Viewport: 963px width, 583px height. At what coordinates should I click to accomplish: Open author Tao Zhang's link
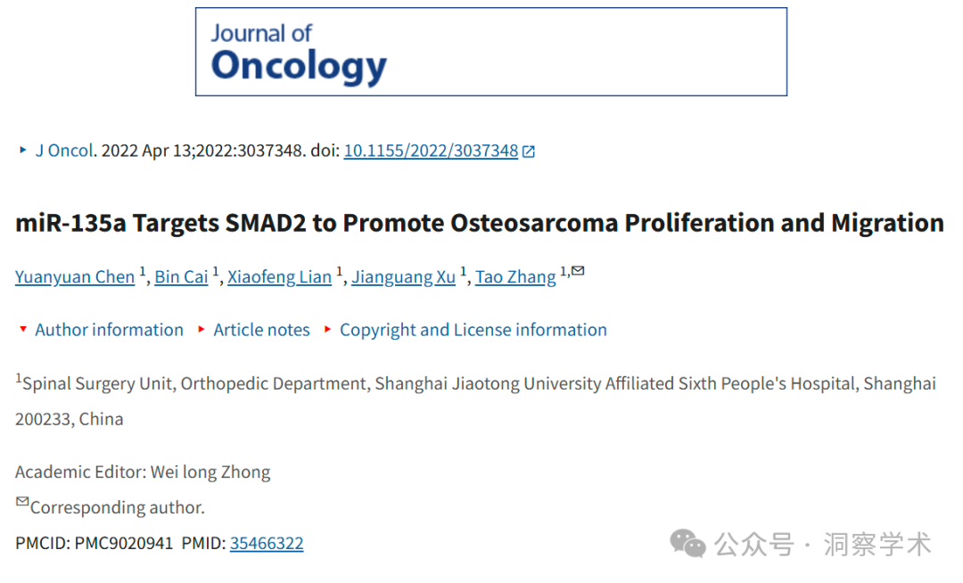pos(516,276)
